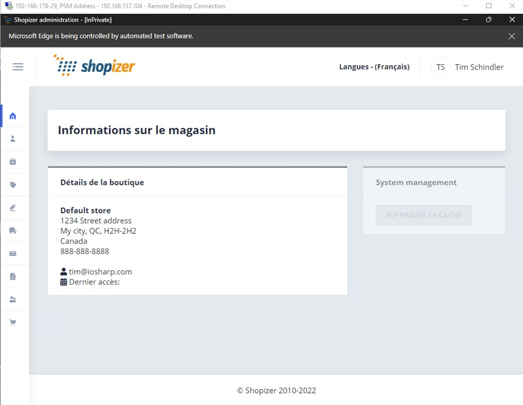Select the shopping cart orders icon
Viewport: 523px width, 405px height.
(x=14, y=322)
